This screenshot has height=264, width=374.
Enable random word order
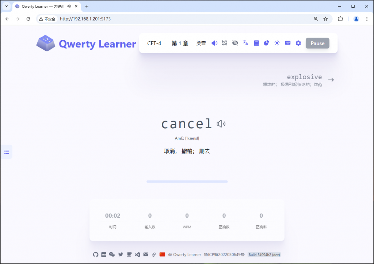coord(224,43)
